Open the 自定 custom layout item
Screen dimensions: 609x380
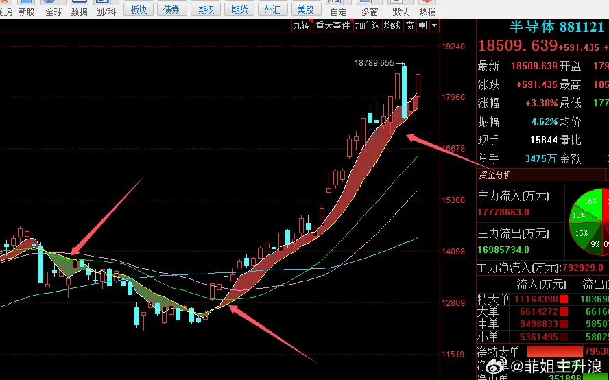coord(338,8)
